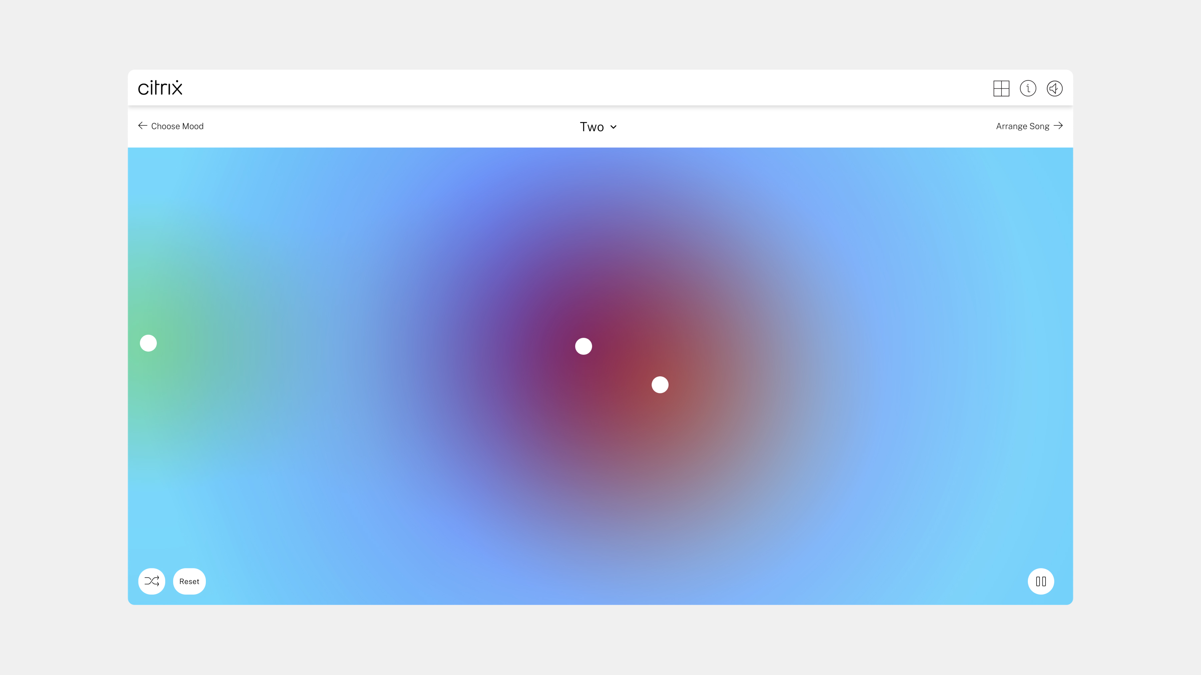Go back to Choose Mood
The width and height of the screenshot is (1201, 675).
(x=177, y=126)
